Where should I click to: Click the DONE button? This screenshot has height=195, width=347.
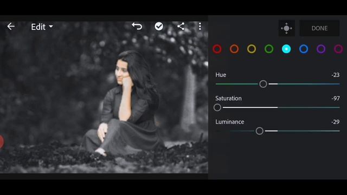pos(319,28)
